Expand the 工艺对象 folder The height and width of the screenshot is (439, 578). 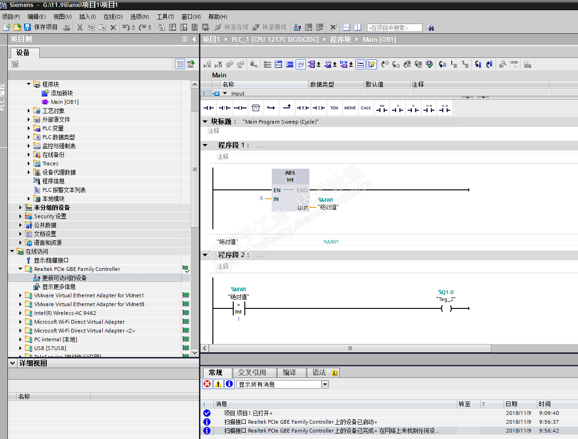(29, 111)
